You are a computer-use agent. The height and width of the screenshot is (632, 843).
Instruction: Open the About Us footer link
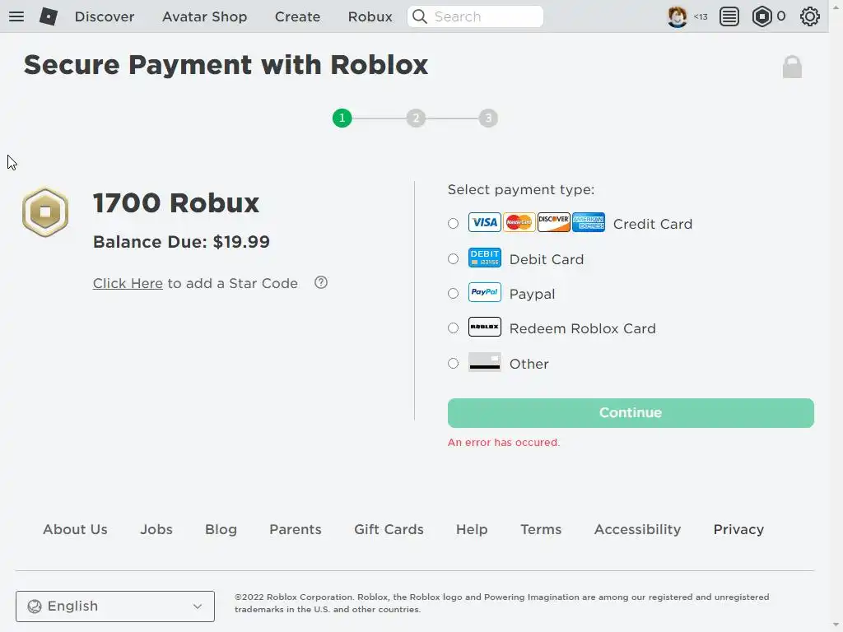[x=75, y=529]
